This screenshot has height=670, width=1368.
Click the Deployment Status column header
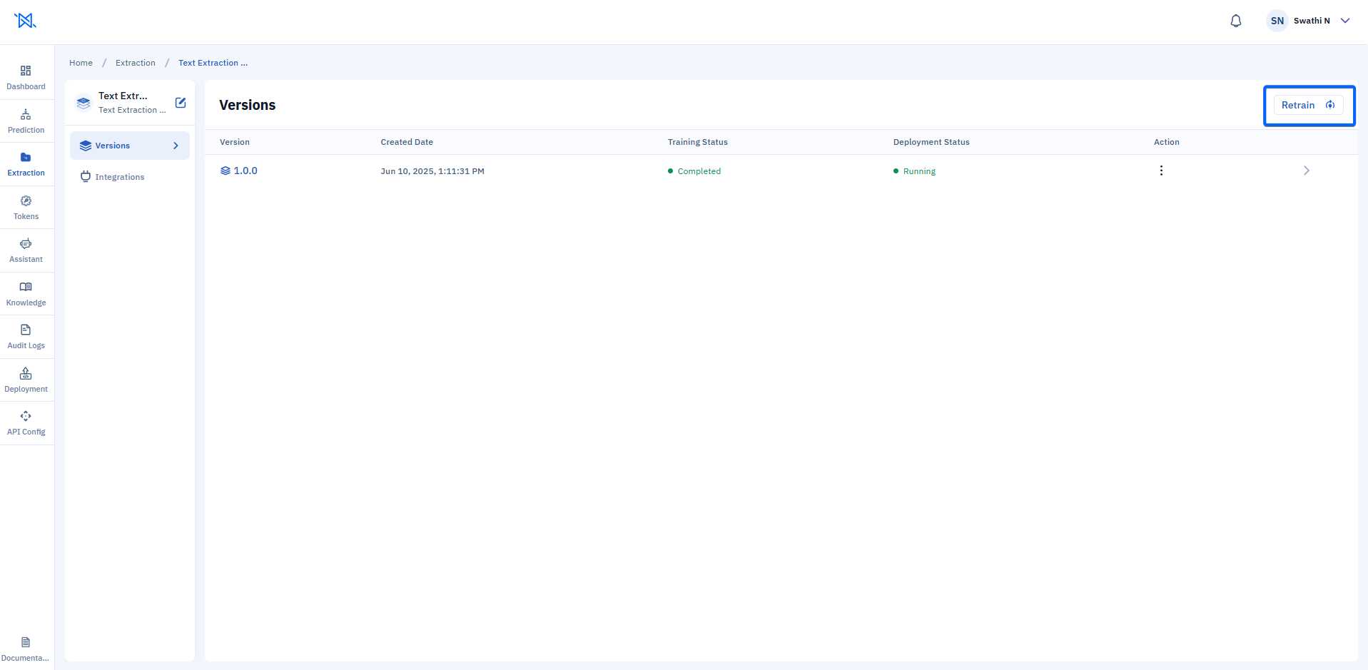[x=931, y=142]
